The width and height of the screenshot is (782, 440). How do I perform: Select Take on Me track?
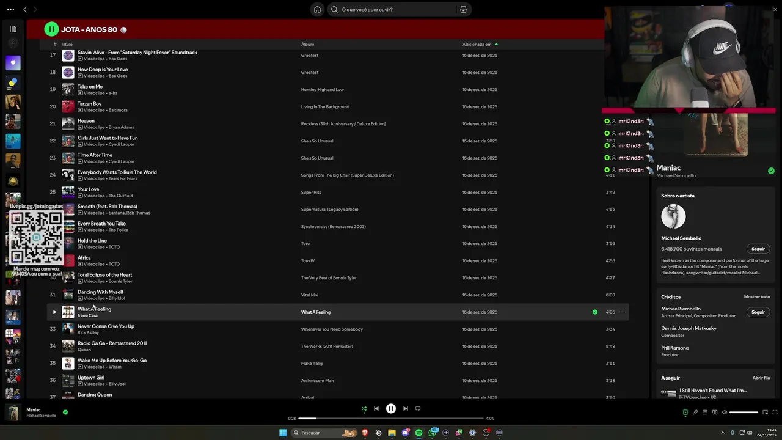(x=90, y=87)
